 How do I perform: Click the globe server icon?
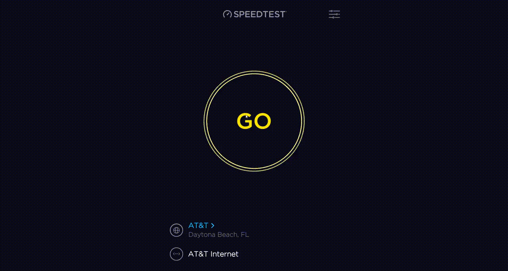tap(176, 230)
